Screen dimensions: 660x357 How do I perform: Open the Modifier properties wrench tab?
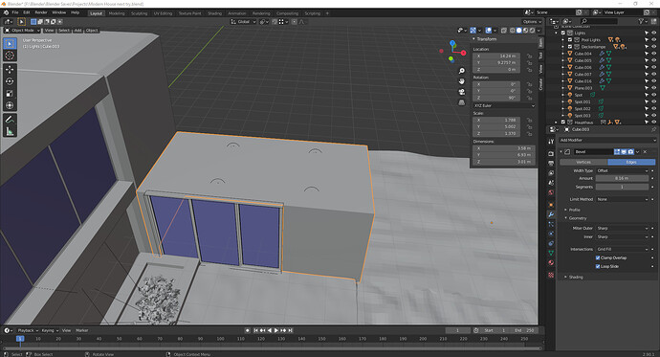point(551,214)
